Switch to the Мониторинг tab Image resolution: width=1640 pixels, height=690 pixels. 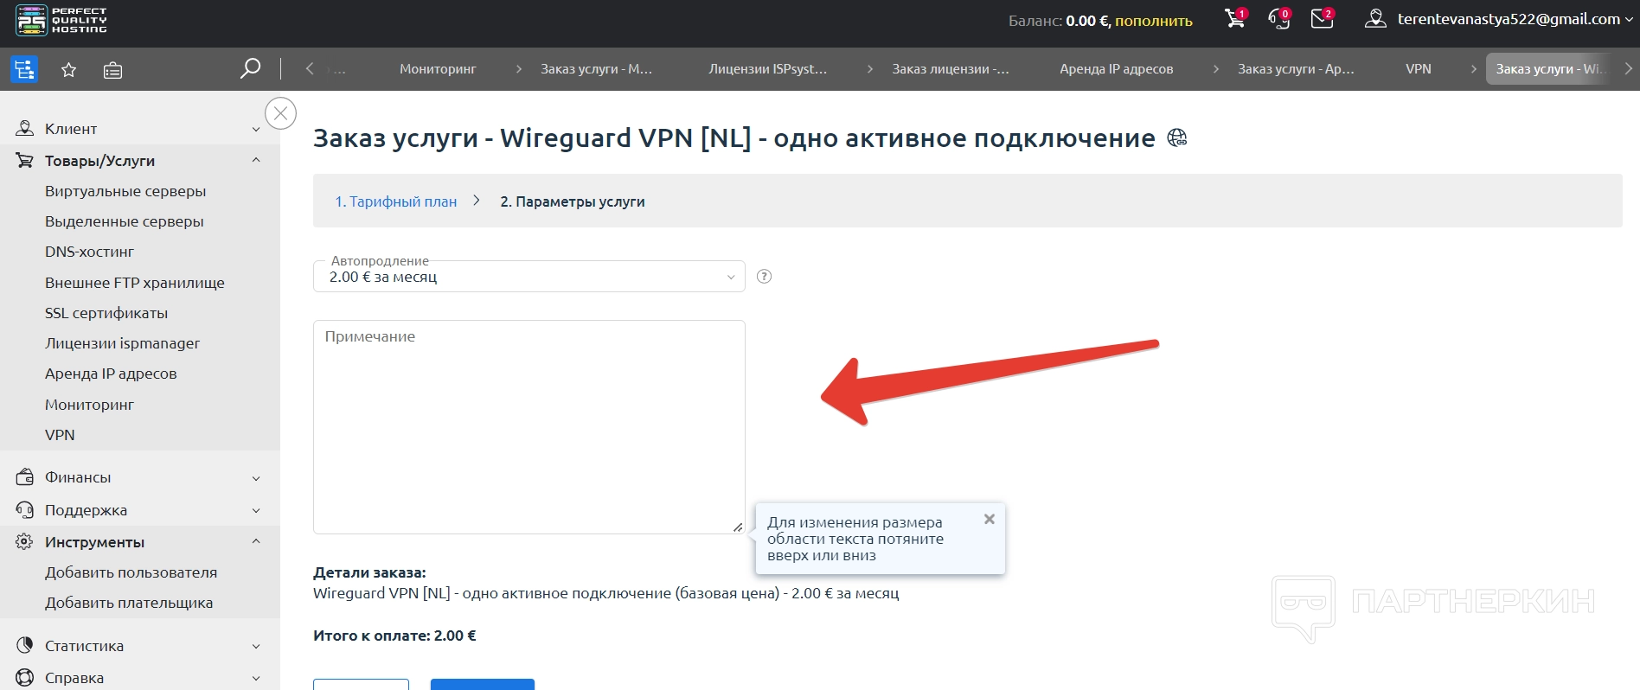438,69
